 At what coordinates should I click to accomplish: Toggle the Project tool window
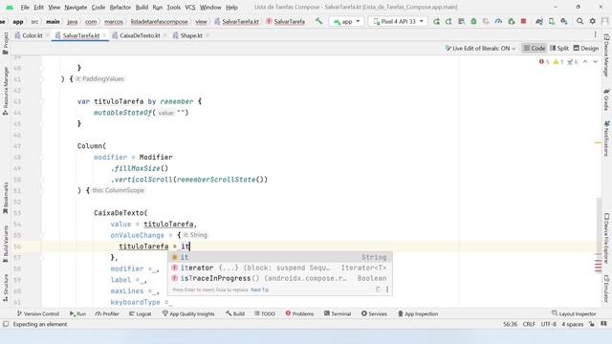[x=6, y=43]
